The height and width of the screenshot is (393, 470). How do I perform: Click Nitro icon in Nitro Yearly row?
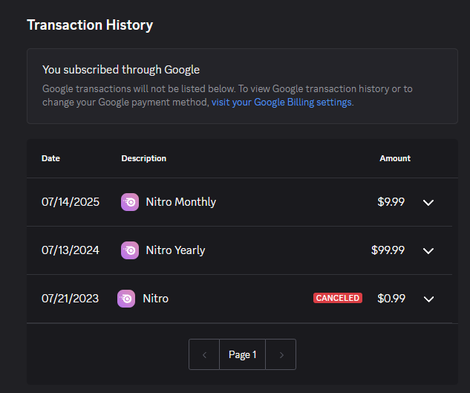[x=130, y=250]
